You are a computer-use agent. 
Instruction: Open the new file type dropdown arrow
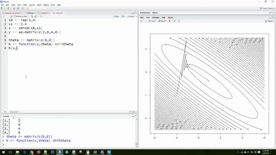(x=4, y=8)
